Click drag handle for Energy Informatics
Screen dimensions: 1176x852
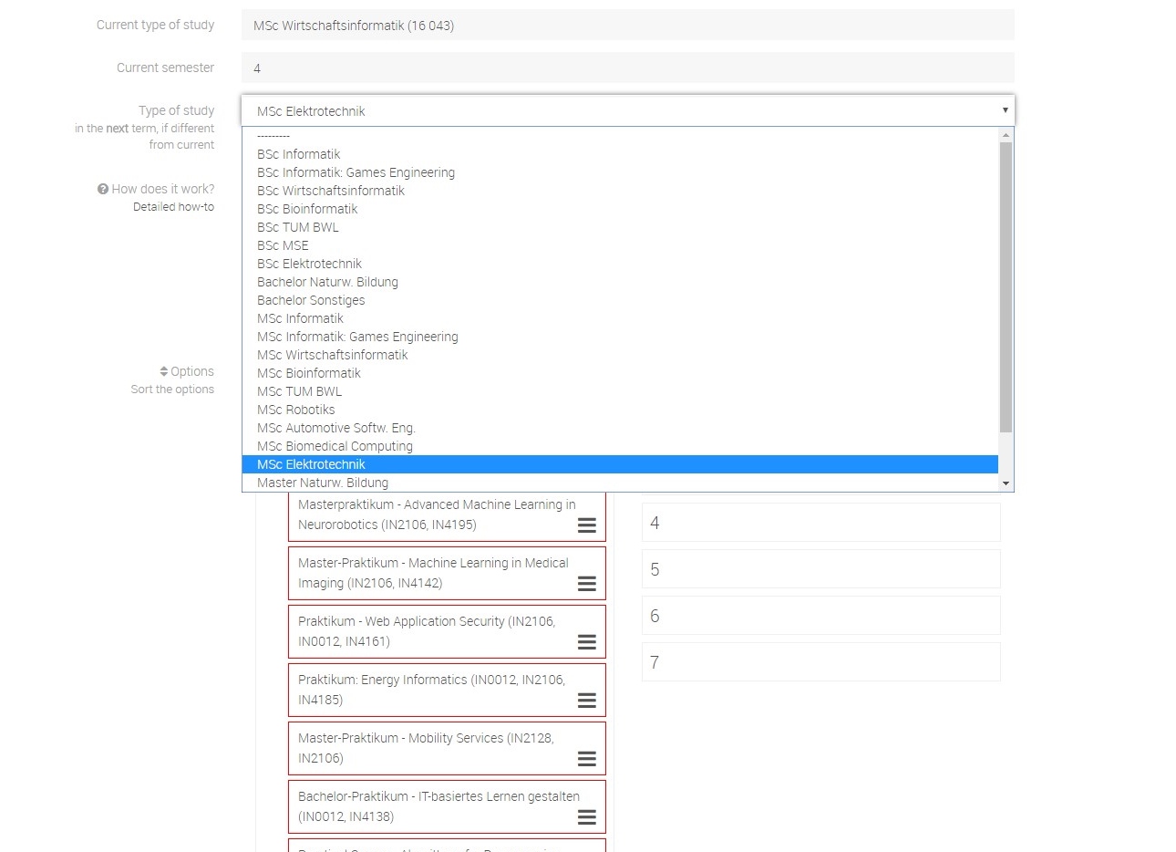point(587,700)
